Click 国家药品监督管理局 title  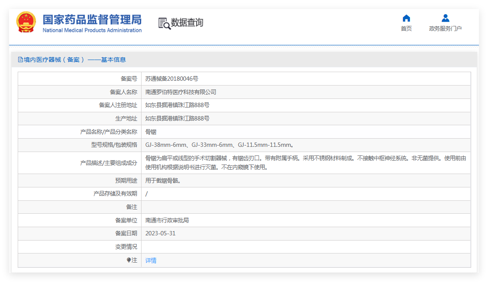pos(92,19)
